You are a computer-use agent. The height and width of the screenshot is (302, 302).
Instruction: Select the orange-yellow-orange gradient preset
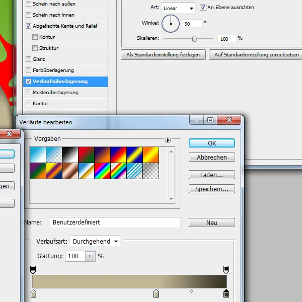pos(151,155)
